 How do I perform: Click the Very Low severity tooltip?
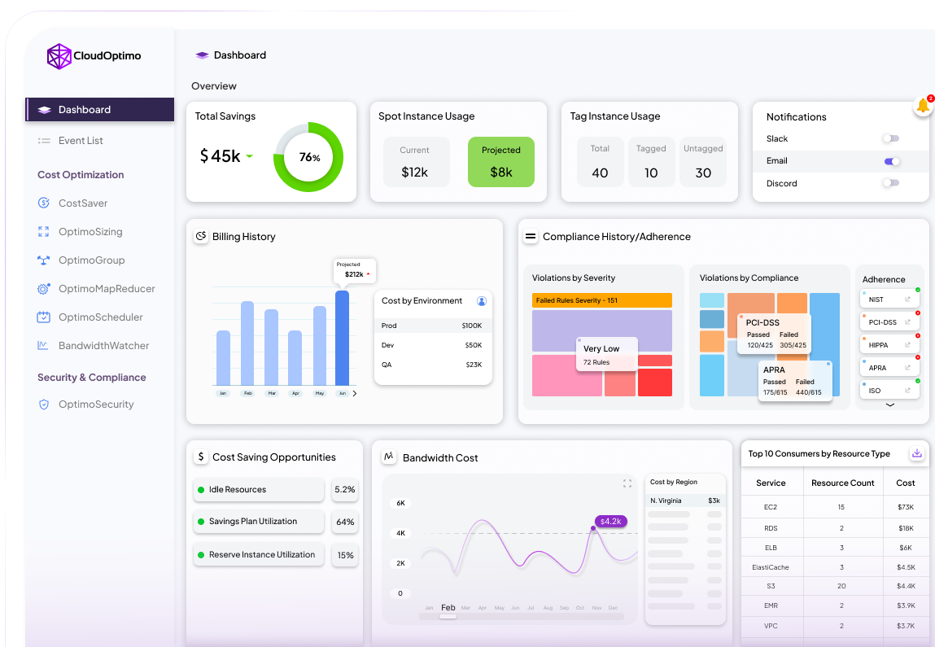pos(607,354)
